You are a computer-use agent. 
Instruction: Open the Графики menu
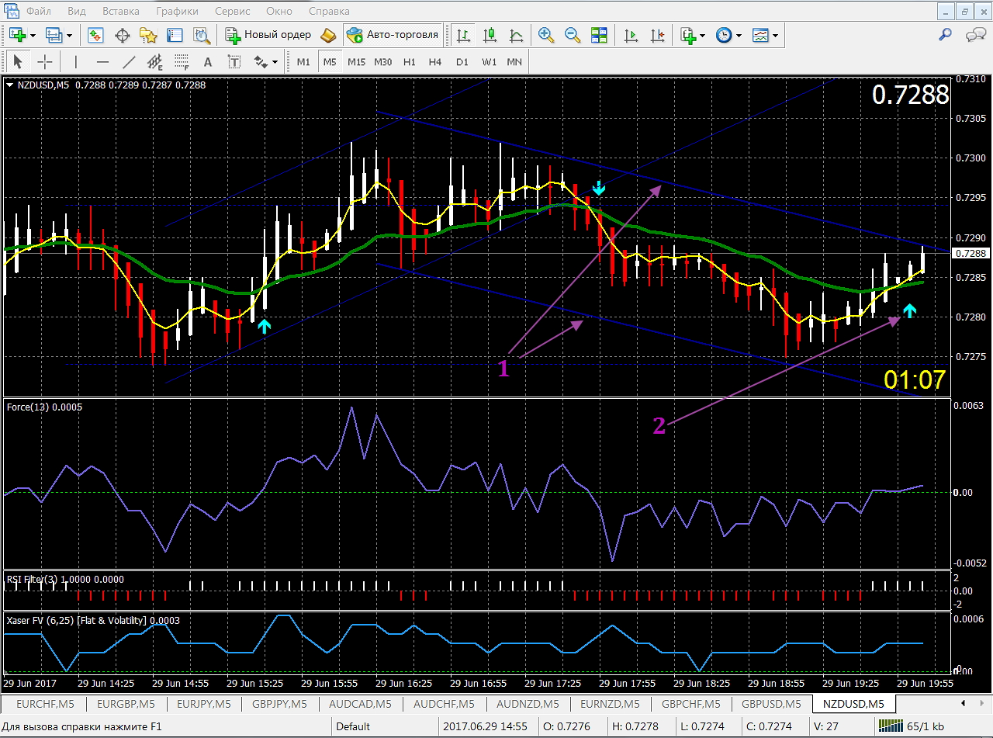pos(177,12)
